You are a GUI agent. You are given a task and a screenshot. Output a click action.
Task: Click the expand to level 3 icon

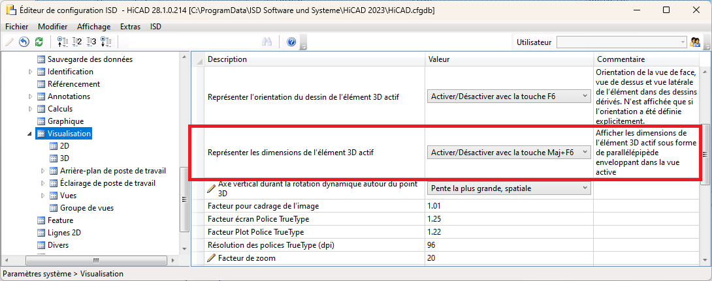tap(91, 42)
